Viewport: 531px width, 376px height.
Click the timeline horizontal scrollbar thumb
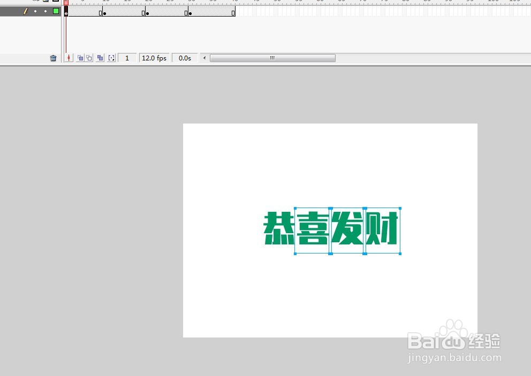pyautogui.click(x=272, y=58)
